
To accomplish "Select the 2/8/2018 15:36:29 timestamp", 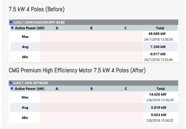I will (160, 100).
